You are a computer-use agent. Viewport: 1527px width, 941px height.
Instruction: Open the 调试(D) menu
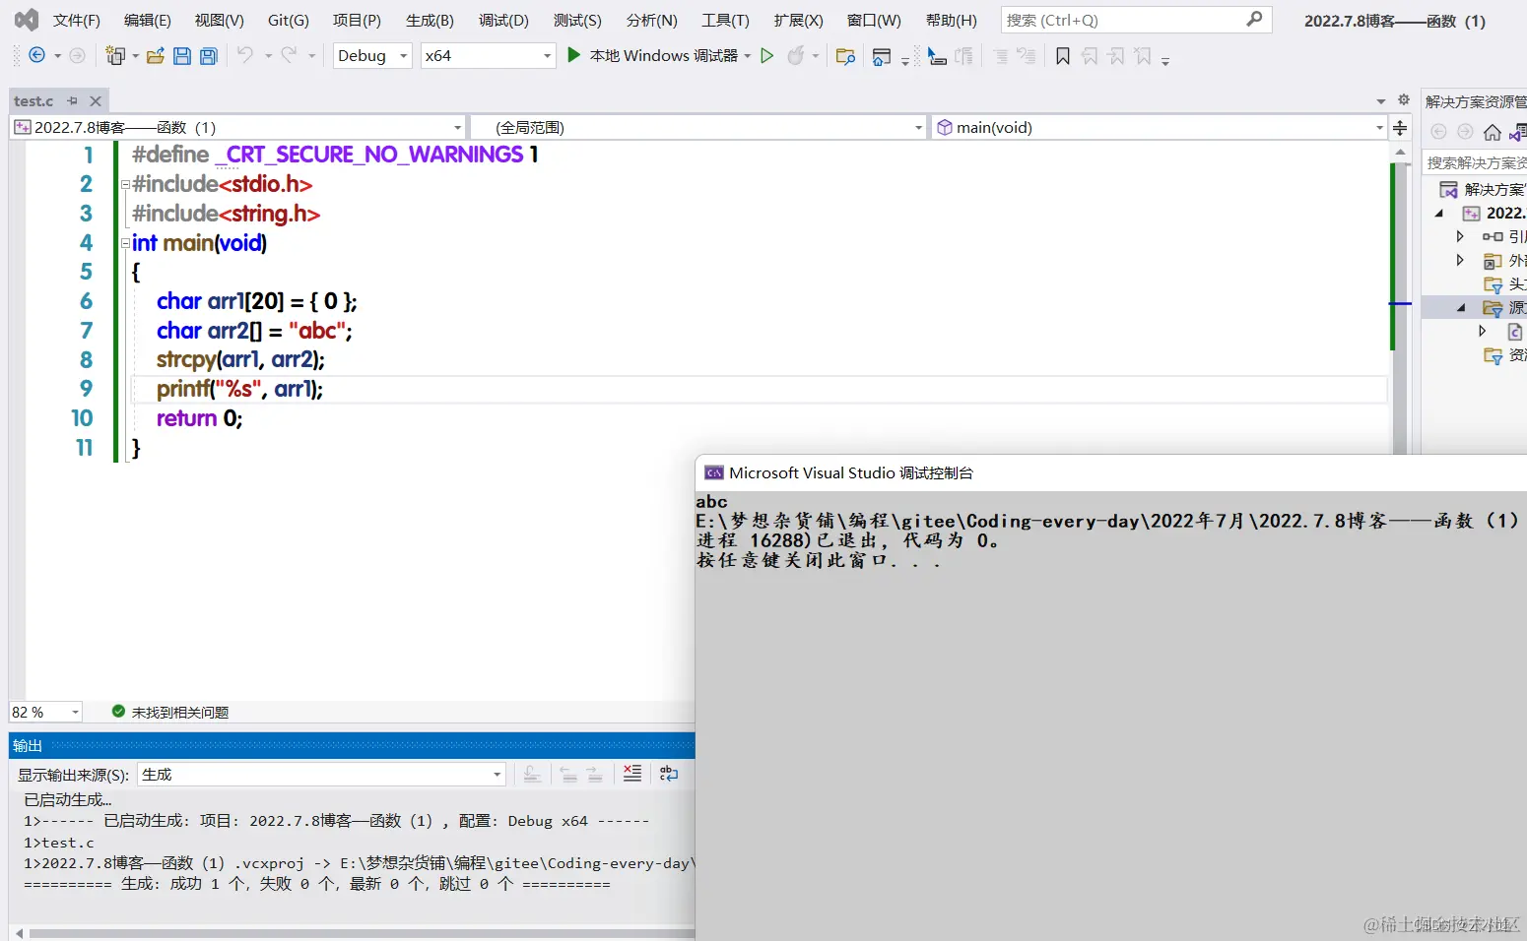tap(503, 20)
